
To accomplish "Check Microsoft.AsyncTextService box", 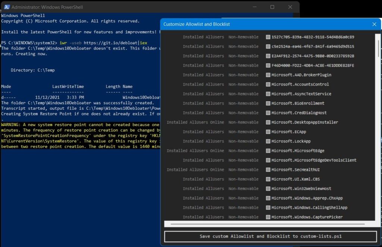I will [268, 94].
